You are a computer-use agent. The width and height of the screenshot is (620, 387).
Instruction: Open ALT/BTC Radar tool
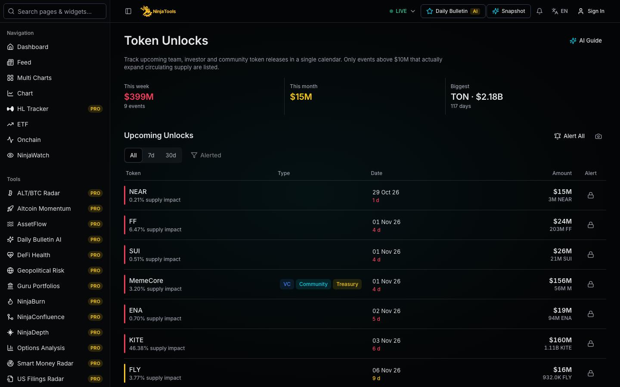(x=55, y=193)
